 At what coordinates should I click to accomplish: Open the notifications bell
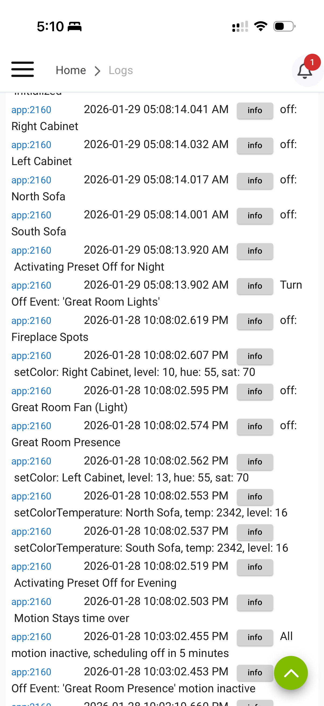(305, 71)
